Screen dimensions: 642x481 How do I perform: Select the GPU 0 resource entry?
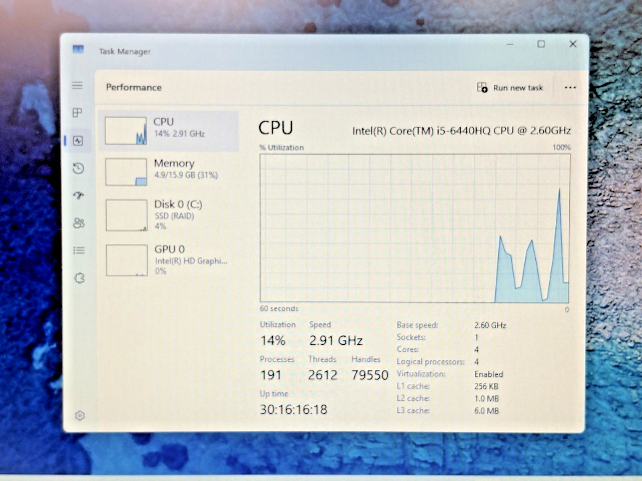pyautogui.click(x=169, y=260)
